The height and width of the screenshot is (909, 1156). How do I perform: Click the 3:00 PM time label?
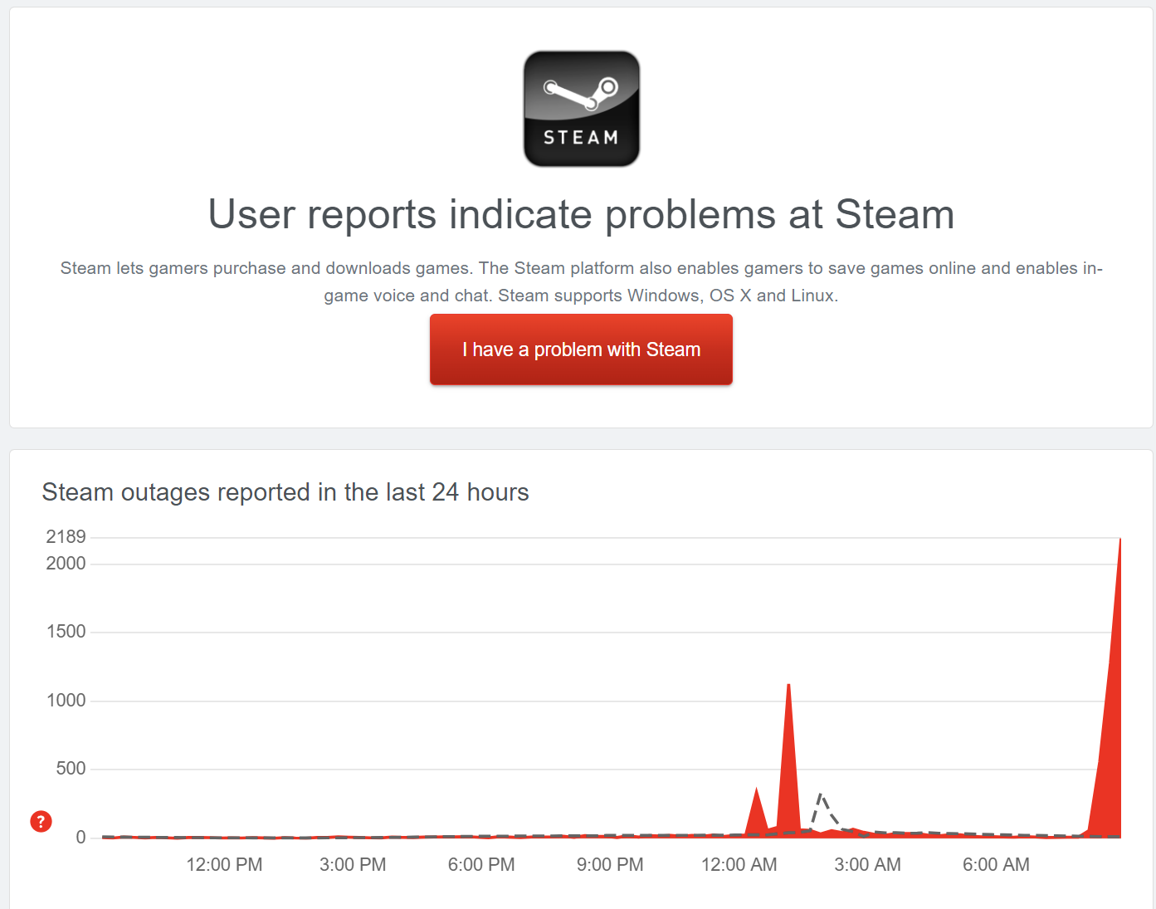pyautogui.click(x=353, y=864)
